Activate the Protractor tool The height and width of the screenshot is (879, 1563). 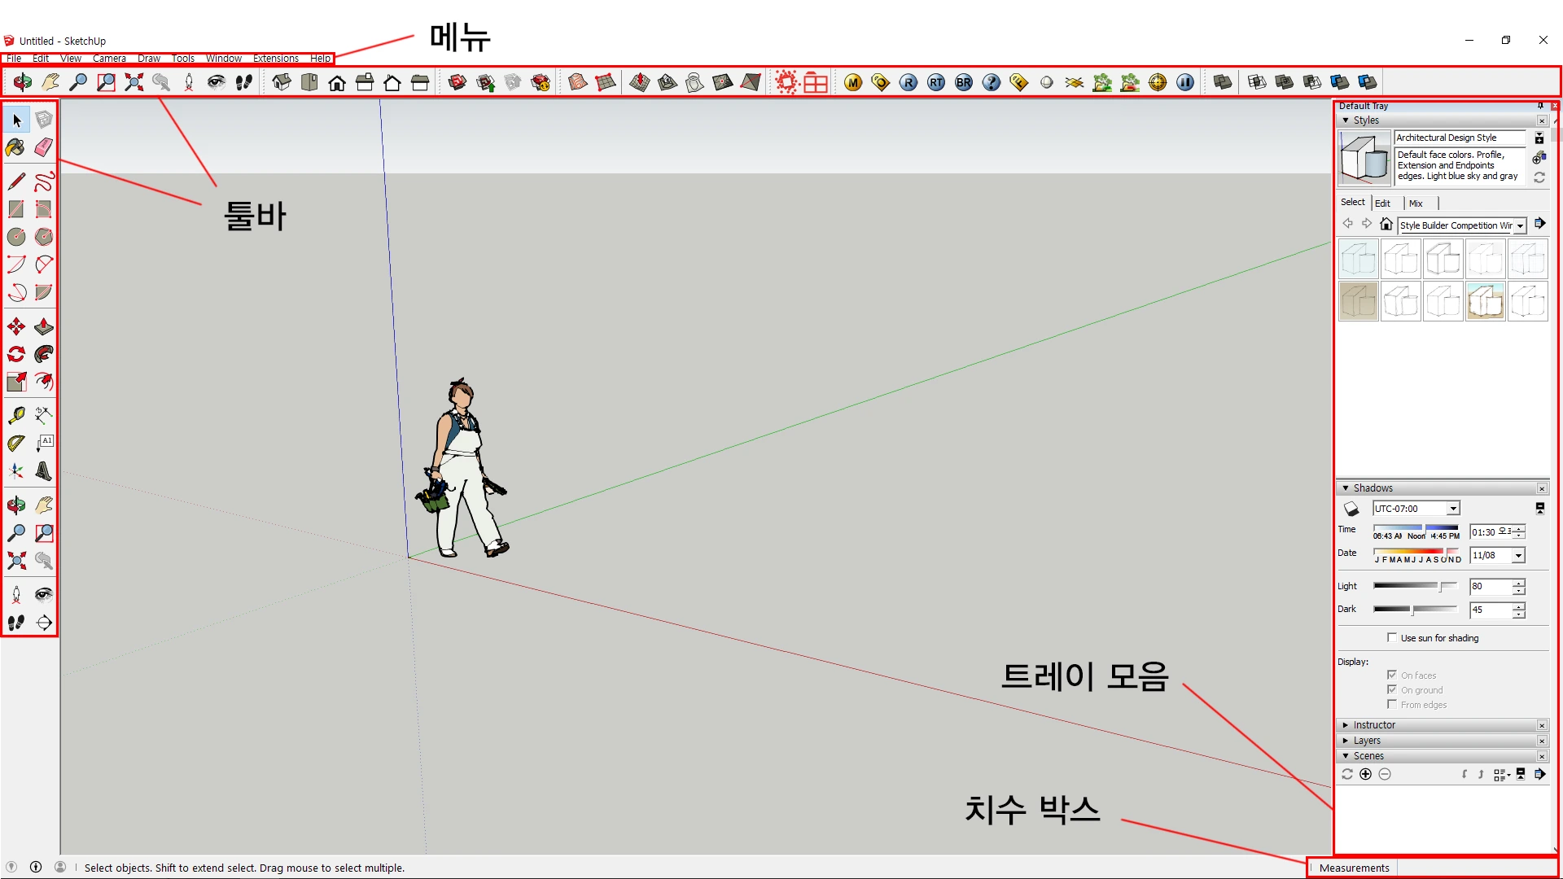[x=16, y=444]
